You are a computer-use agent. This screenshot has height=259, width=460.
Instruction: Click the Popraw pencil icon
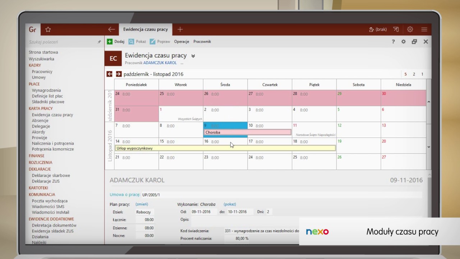click(x=152, y=41)
